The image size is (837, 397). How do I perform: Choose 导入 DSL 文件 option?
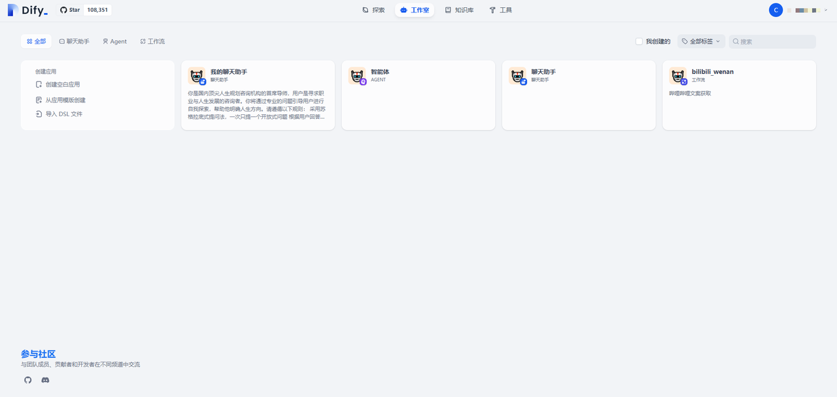tap(63, 114)
